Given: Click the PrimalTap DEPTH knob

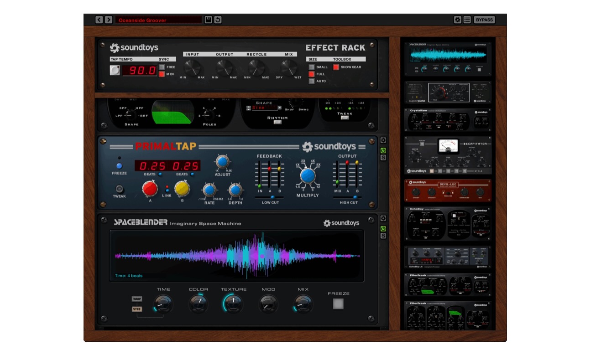Looking at the screenshot, I should [x=235, y=190].
